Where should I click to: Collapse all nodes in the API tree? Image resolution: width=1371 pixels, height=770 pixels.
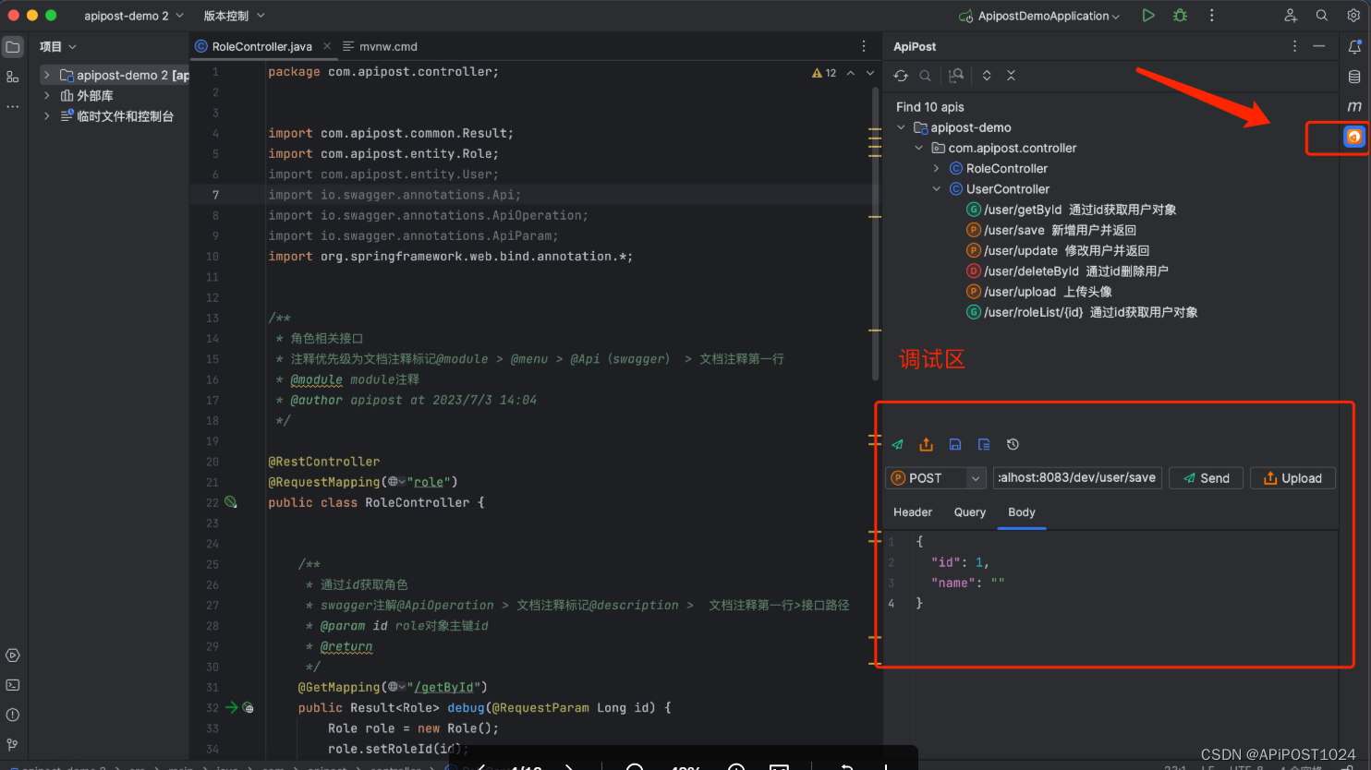1011,75
